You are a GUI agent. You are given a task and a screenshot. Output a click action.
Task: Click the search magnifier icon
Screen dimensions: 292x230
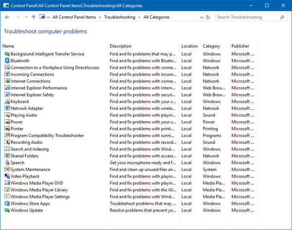tap(282, 17)
